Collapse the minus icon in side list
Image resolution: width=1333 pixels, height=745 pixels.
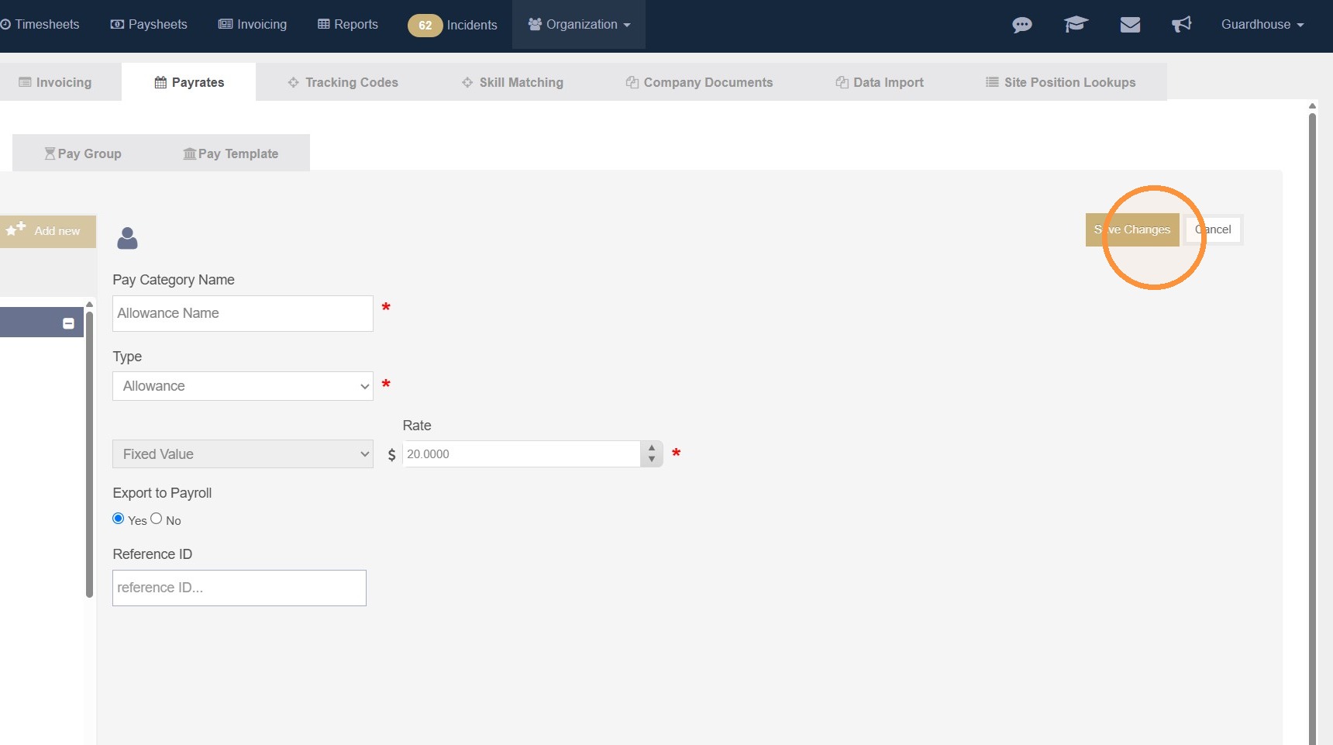click(x=68, y=323)
